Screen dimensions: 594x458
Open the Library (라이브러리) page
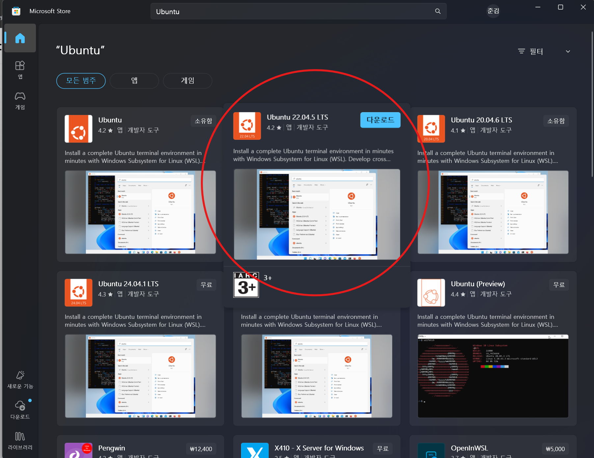coord(20,441)
